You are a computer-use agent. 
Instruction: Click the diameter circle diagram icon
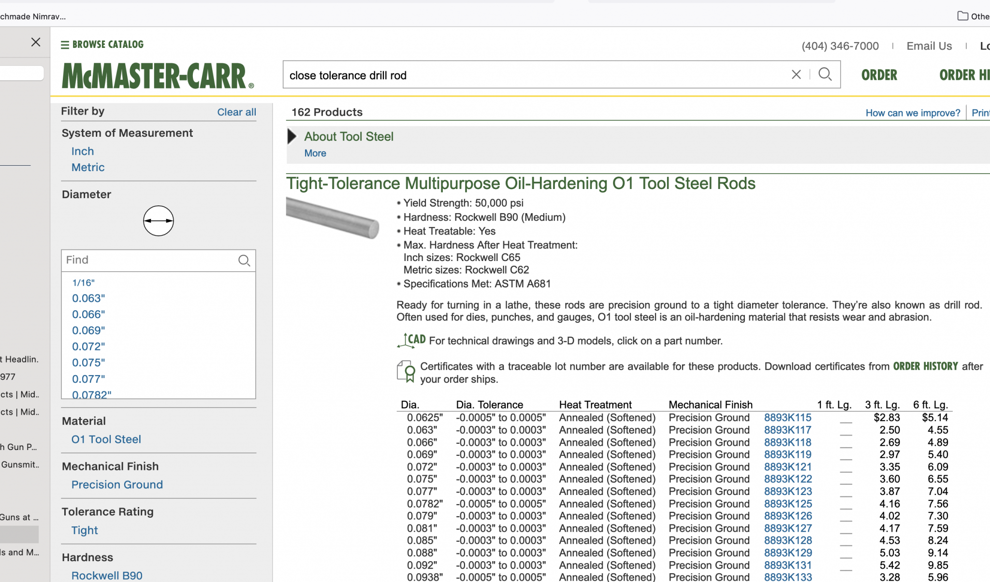tap(159, 221)
